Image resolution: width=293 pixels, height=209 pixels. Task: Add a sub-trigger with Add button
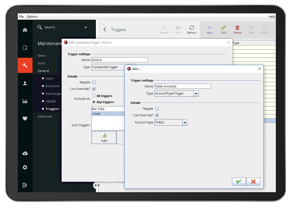click(104, 137)
